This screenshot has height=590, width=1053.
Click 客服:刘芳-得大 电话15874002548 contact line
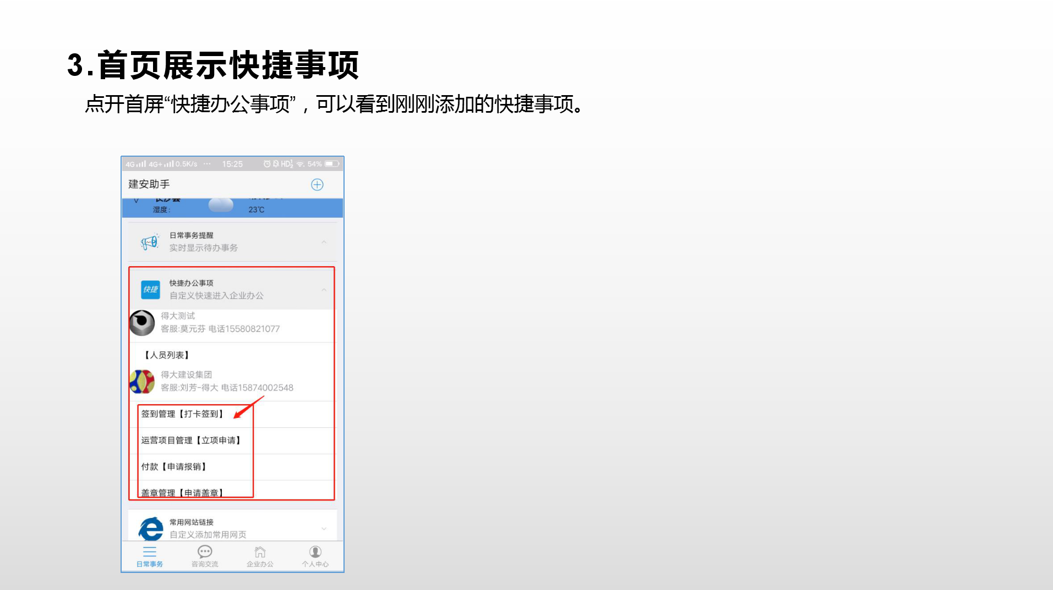(227, 388)
